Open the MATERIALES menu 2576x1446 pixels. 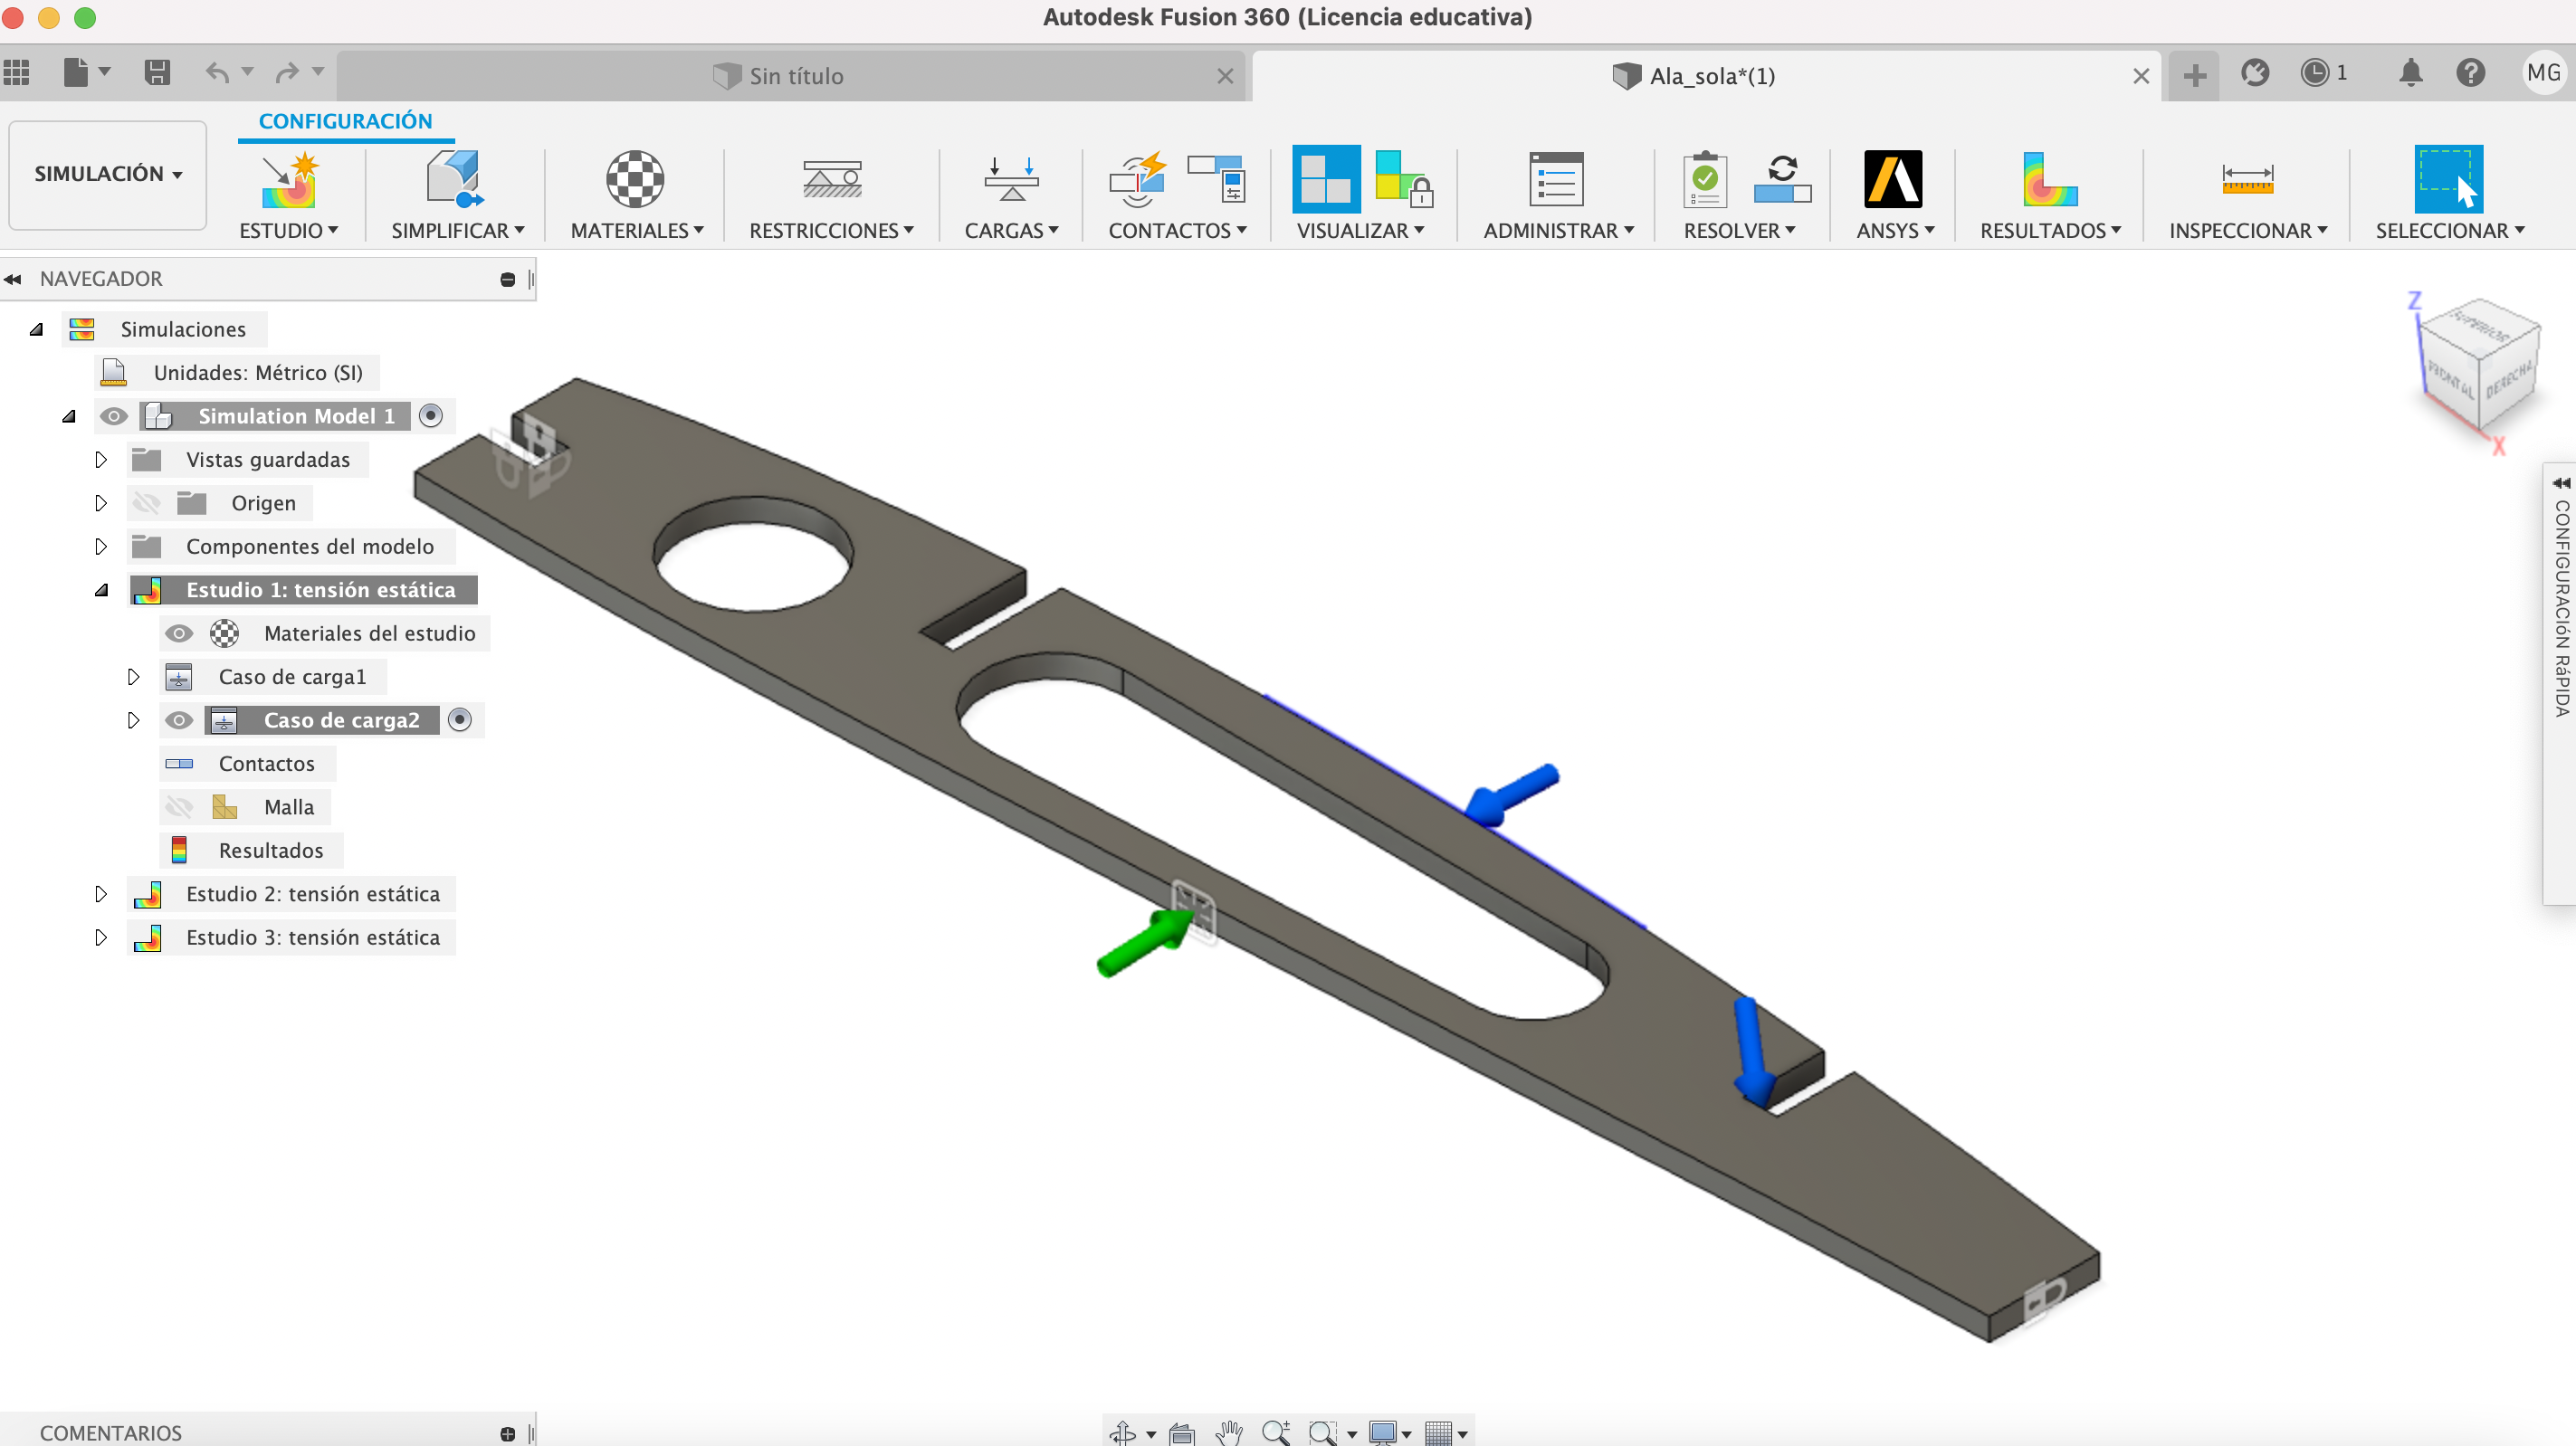pos(637,231)
